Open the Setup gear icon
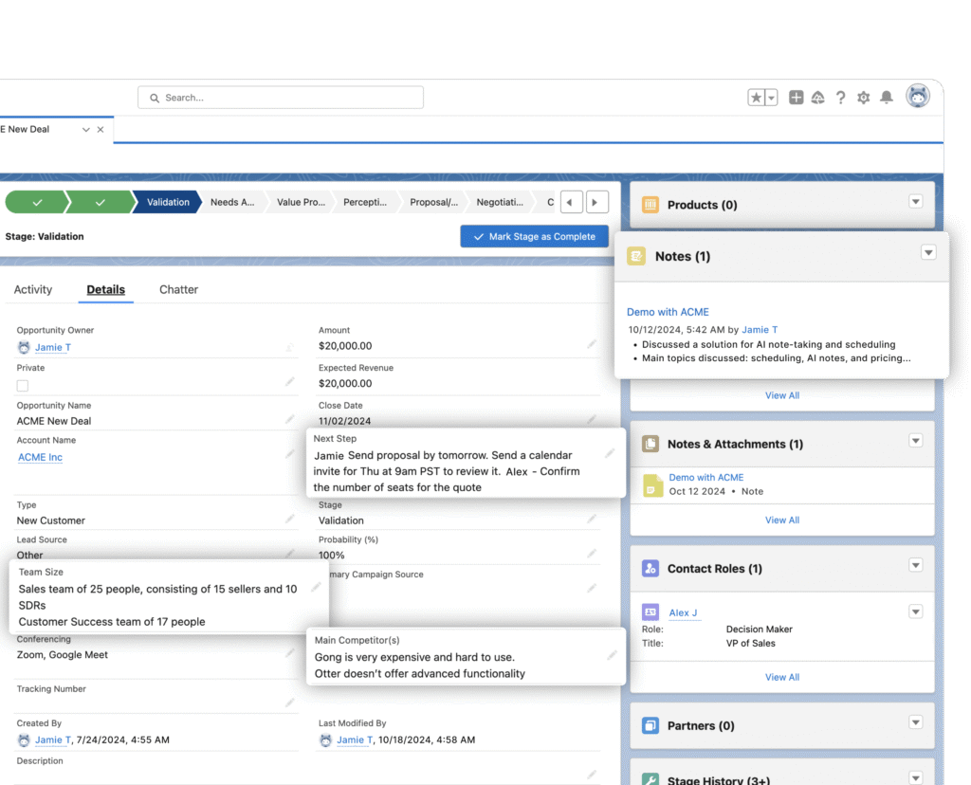Screen dimensions: 971x785 (x=863, y=97)
